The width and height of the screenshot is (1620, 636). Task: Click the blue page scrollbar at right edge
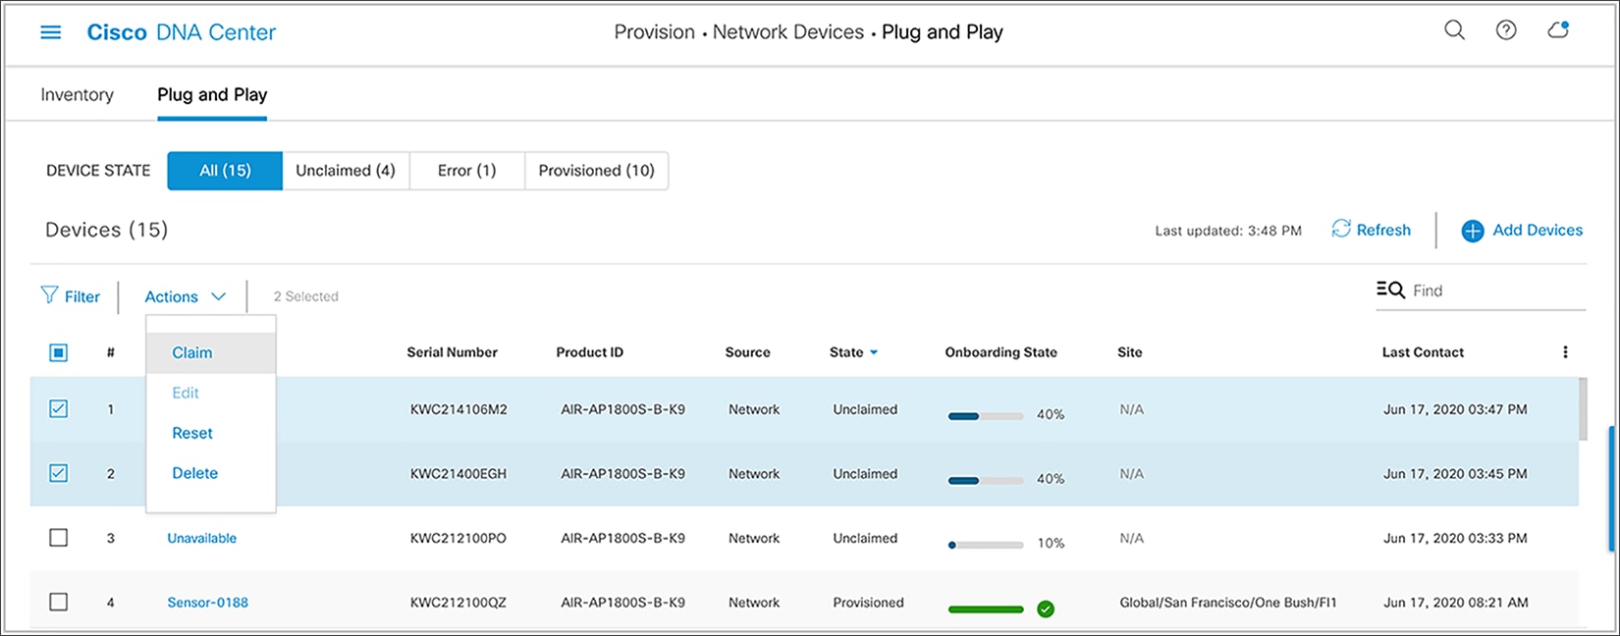(1611, 489)
